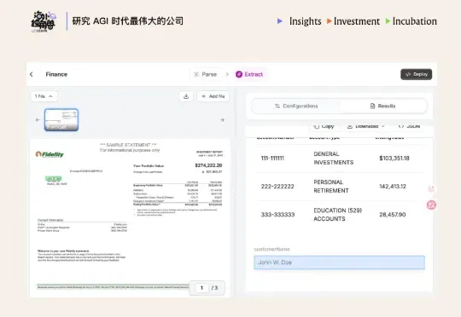Image resolution: width=461 pixels, height=317 pixels.
Task: Switch to JSON view
Action: tap(409, 126)
